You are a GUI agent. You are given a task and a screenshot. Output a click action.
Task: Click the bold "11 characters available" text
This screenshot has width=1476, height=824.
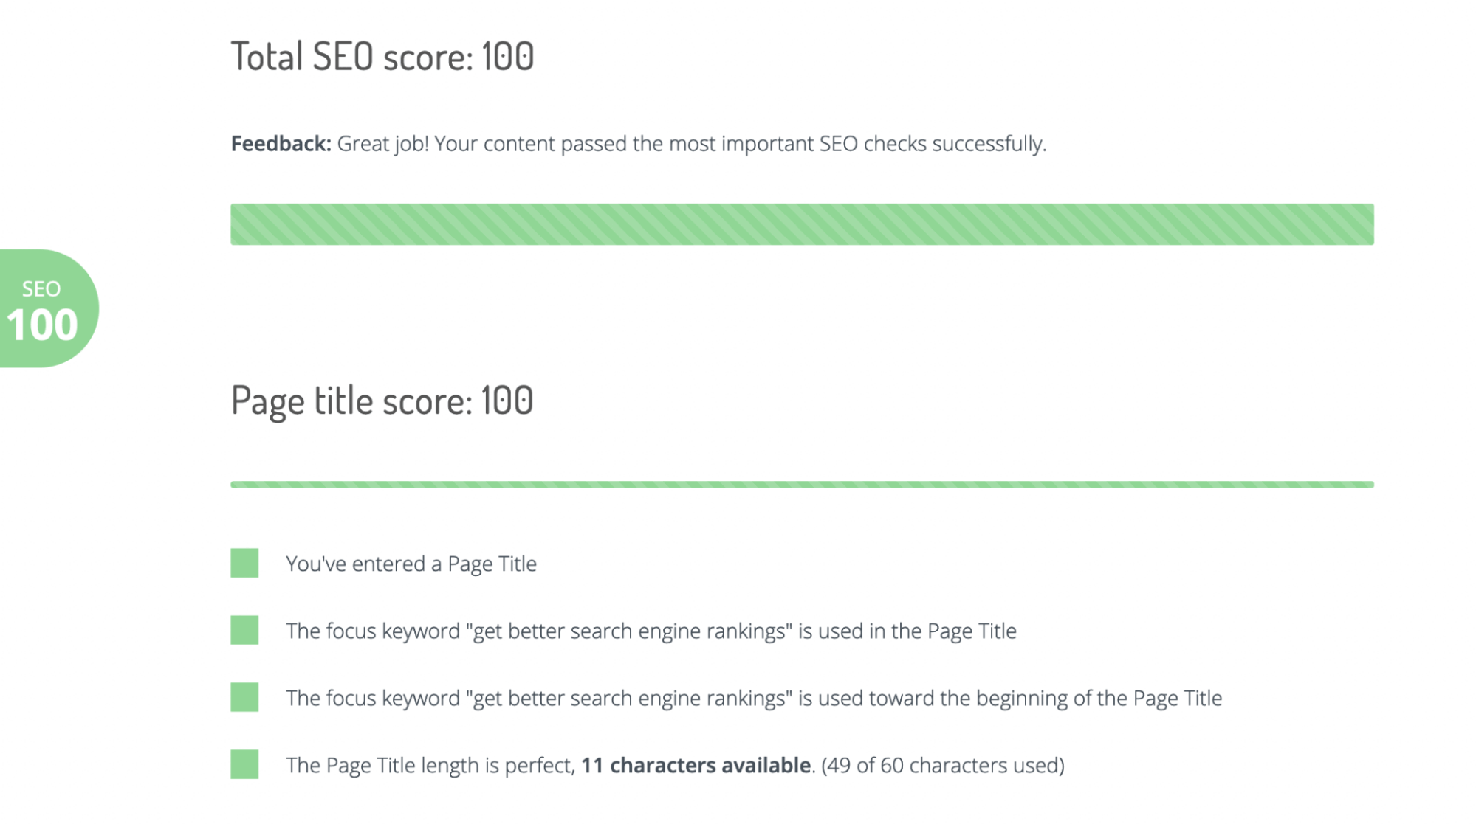click(x=696, y=766)
